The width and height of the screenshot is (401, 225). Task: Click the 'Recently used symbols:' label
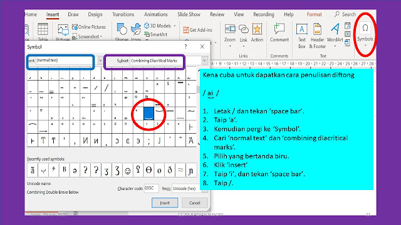coord(46,159)
